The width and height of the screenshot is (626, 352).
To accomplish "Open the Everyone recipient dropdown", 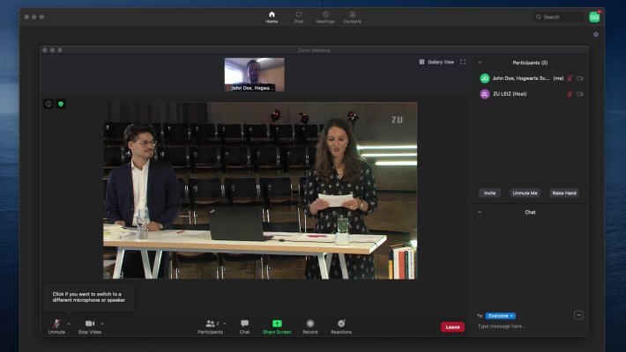I will [x=500, y=316].
